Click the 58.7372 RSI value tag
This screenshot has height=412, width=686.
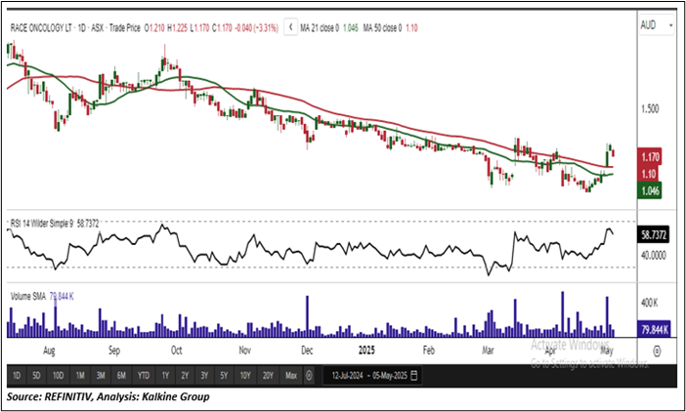click(654, 235)
